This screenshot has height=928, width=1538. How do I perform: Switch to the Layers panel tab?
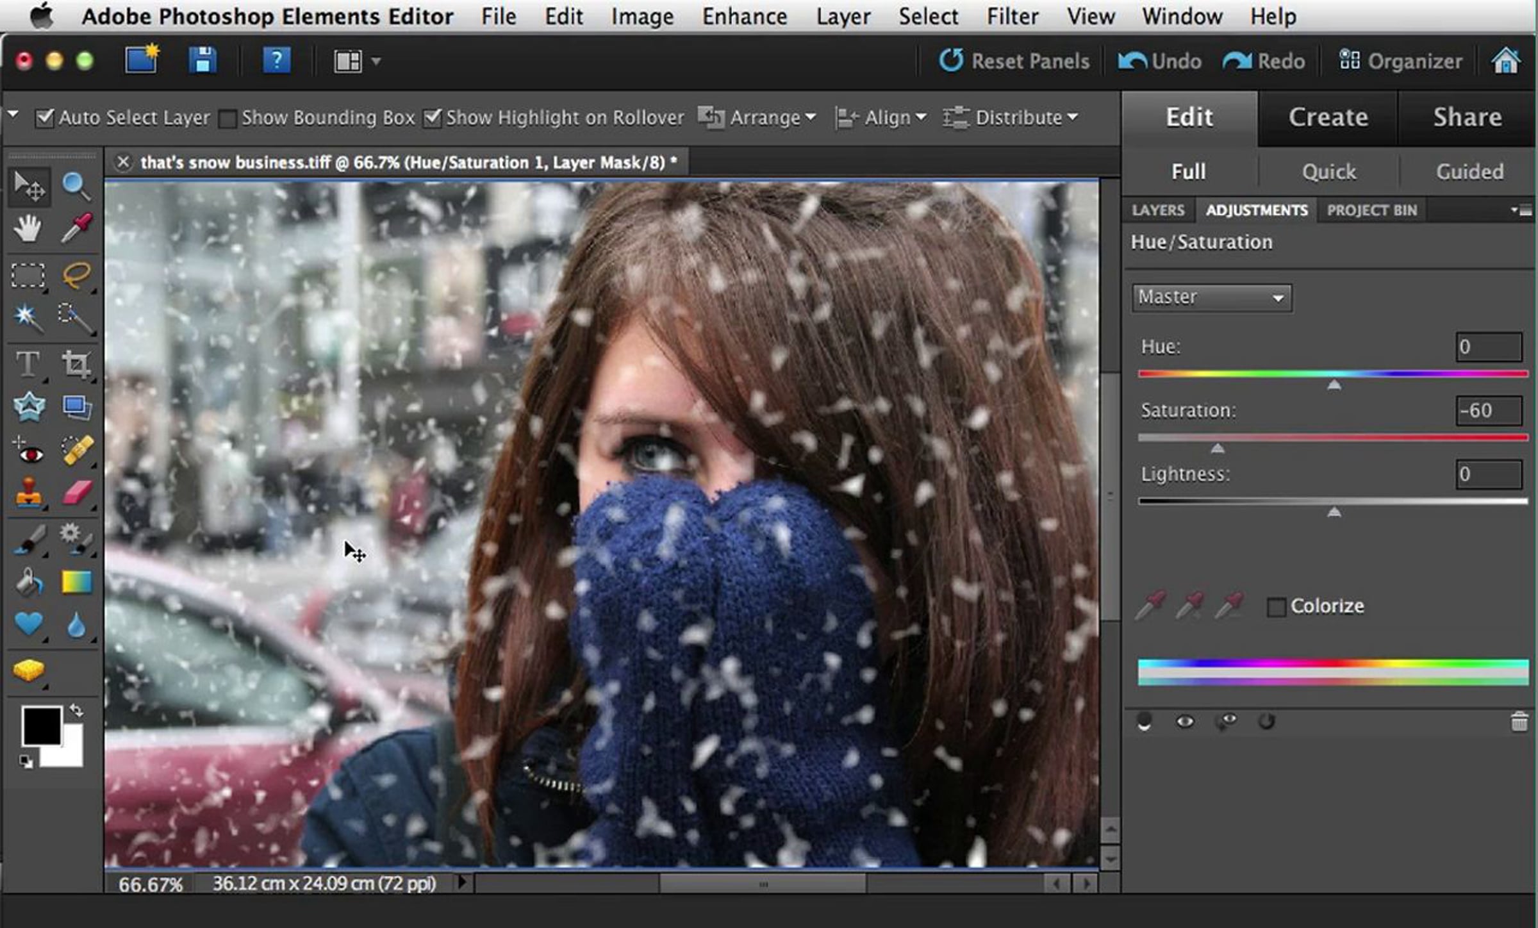tap(1157, 210)
